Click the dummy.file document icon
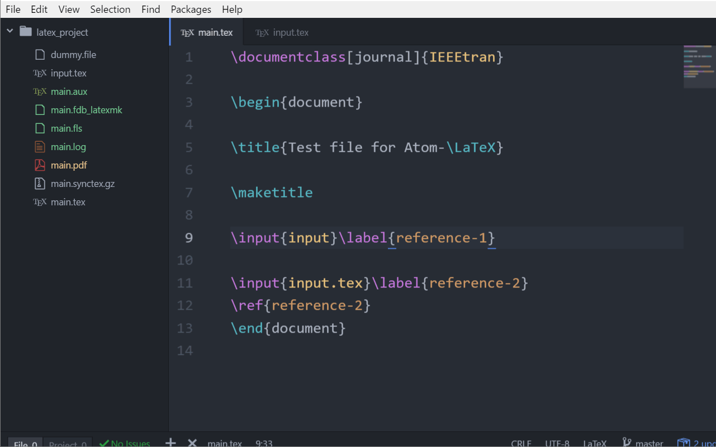This screenshot has height=447, width=716. [40, 55]
